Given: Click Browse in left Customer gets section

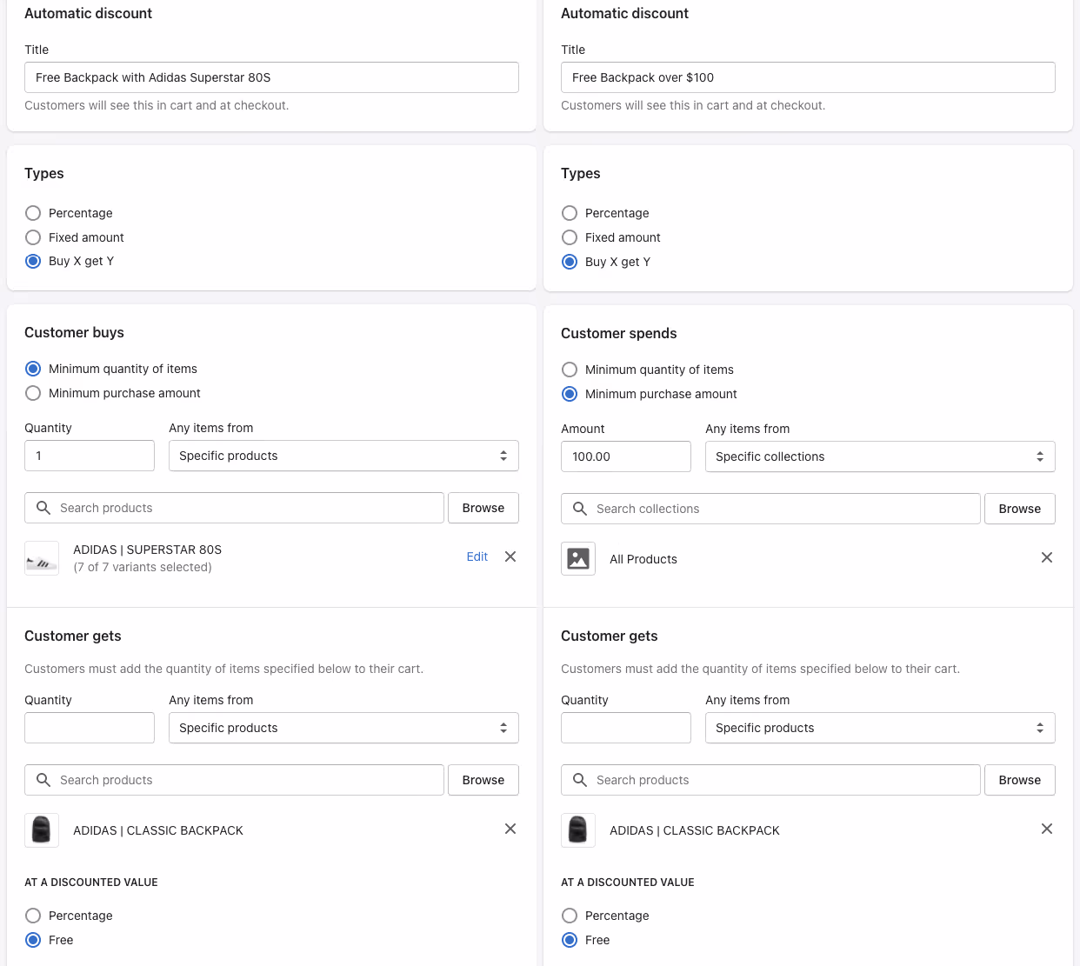Looking at the screenshot, I should click(483, 780).
